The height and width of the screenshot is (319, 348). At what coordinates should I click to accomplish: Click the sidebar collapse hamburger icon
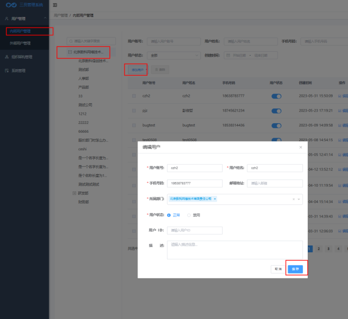[x=55, y=5]
